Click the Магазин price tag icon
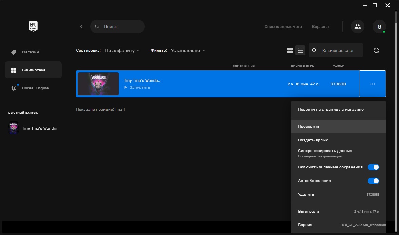Screen dimensions: 399x235 [14, 52]
